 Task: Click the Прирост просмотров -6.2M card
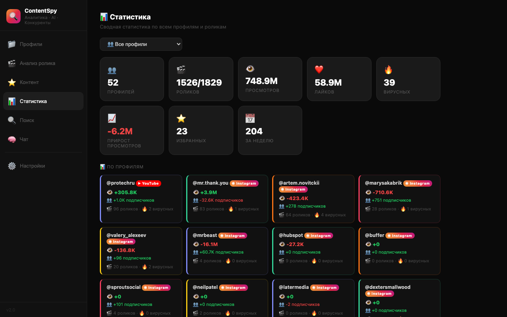tap(132, 130)
